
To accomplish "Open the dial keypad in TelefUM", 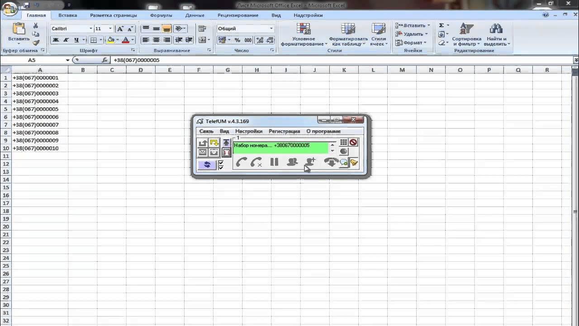I will point(344,142).
